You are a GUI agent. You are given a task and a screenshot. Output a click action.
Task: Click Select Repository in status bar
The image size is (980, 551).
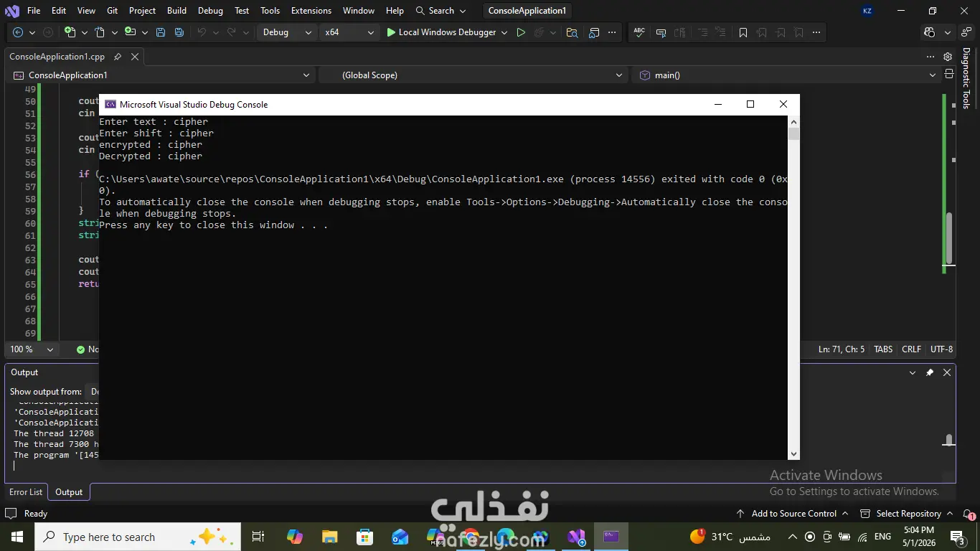tap(908, 514)
